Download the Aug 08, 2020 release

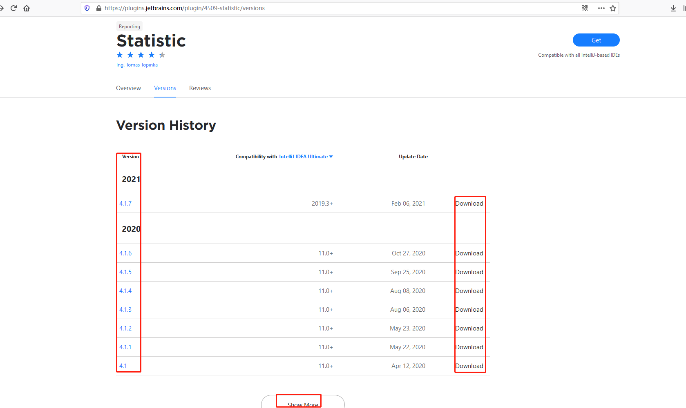[469, 291]
